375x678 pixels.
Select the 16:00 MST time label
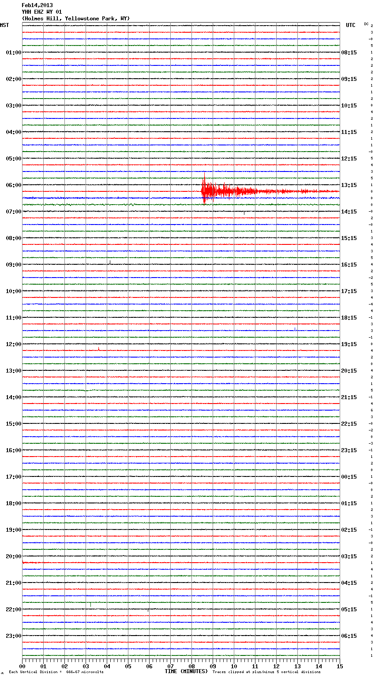pos(14,450)
